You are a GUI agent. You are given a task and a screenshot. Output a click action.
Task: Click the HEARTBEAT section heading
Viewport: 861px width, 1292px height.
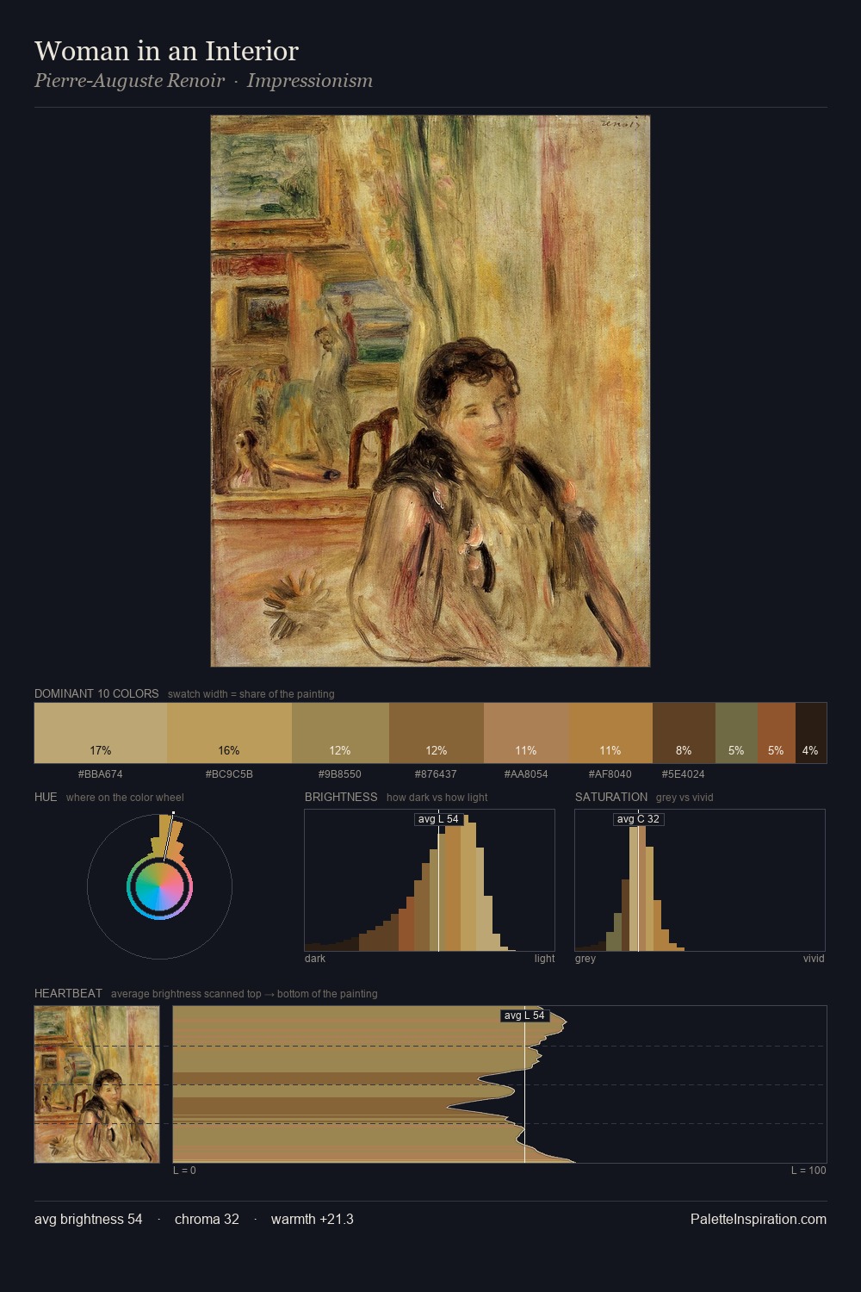coord(68,993)
